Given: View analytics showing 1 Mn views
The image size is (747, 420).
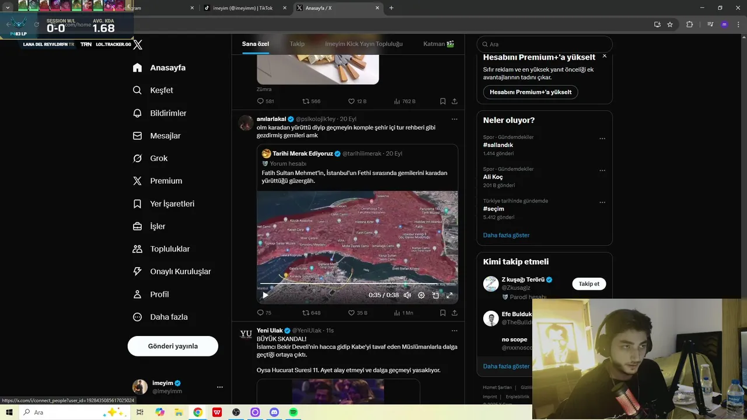Looking at the screenshot, I should click(x=403, y=313).
